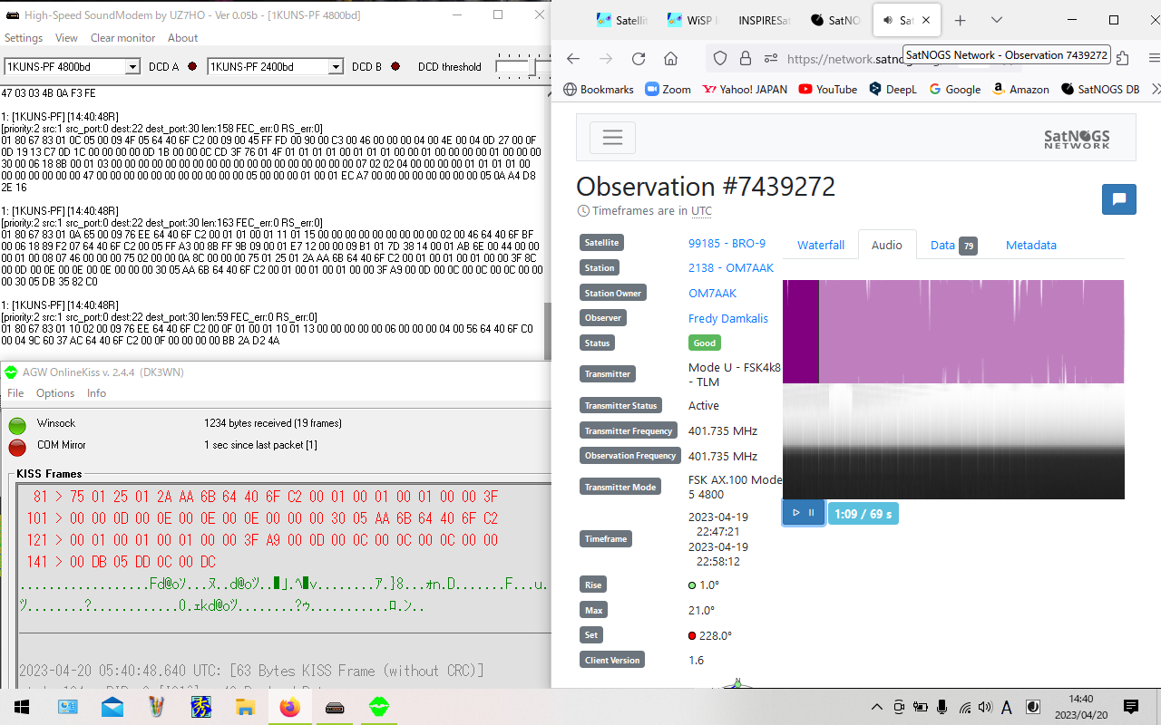This screenshot has height=725, width=1161.
Task: Close the active SatNOGS observation tab
Action: [x=925, y=20]
